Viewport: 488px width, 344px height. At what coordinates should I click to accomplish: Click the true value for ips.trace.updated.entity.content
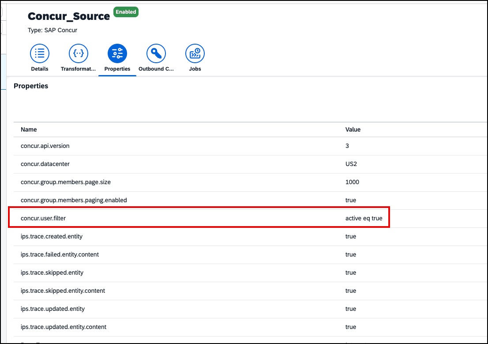pyautogui.click(x=351, y=326)
